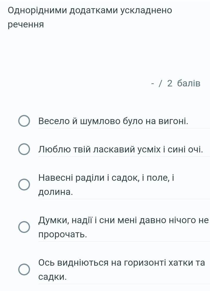Choose radio circle beside 'Люблю твій ласкавий усміх'
The image size is (210, 291).
[24, 149]
